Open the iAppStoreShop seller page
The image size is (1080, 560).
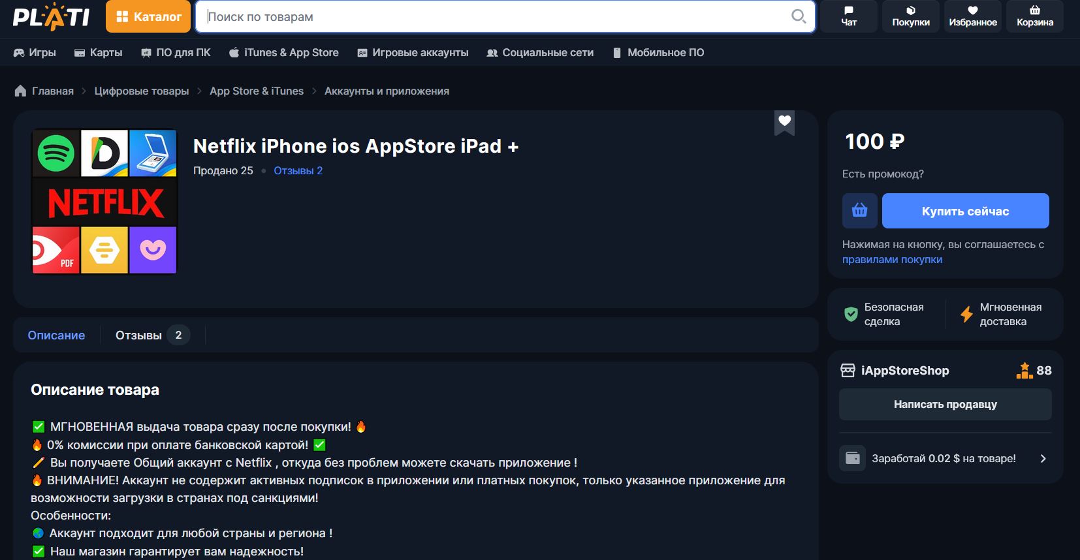(905, 370)
